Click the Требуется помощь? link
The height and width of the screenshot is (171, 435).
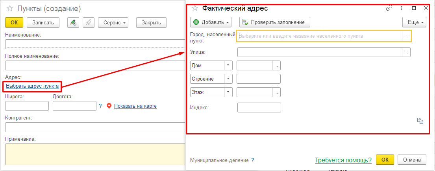[x=343, y=160]
